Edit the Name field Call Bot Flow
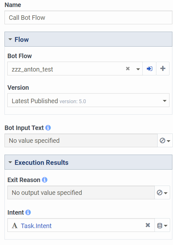This screenshot has height=245, width=173. pos(88,18)
